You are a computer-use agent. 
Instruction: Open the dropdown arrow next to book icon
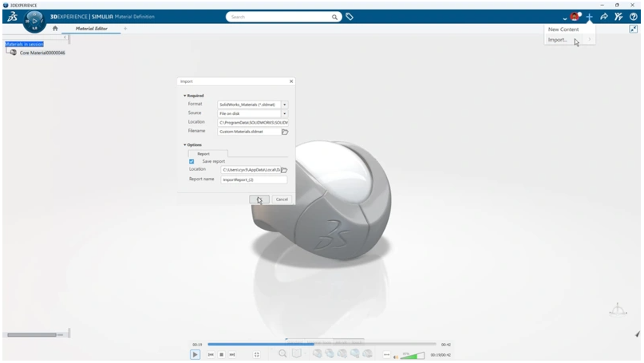click(305, 353)
